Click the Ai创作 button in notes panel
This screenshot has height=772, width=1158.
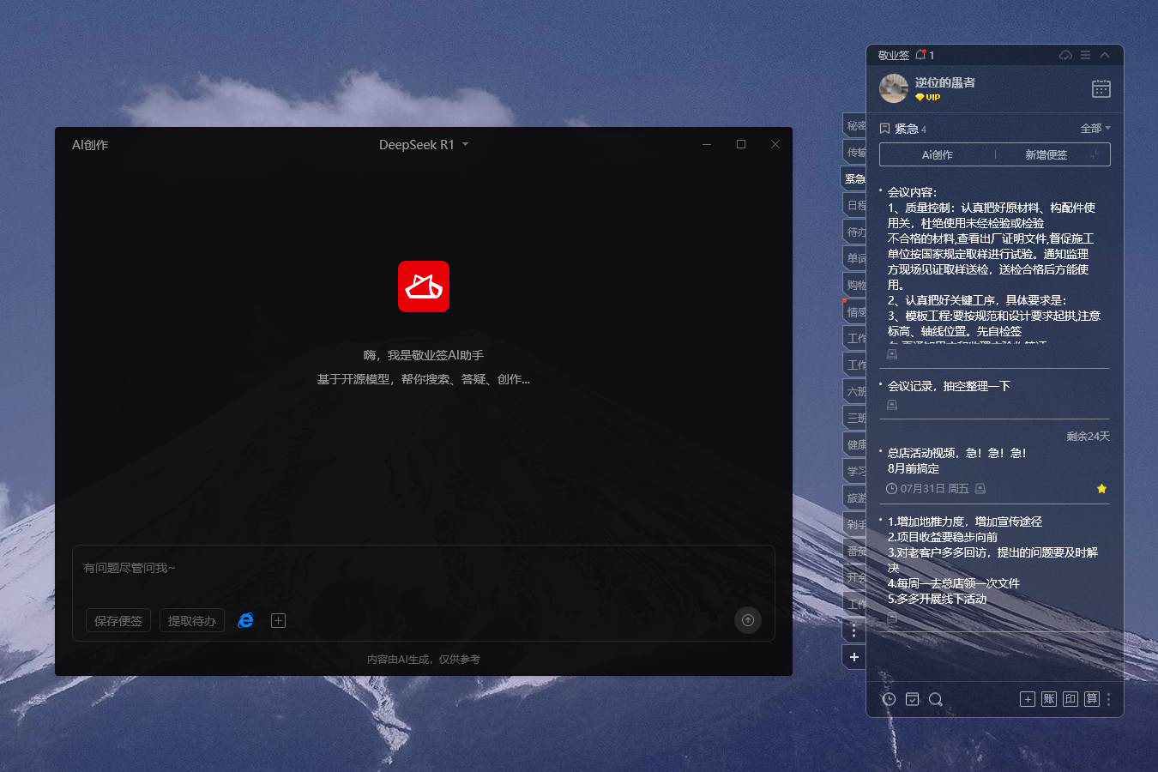click(937, 154)
